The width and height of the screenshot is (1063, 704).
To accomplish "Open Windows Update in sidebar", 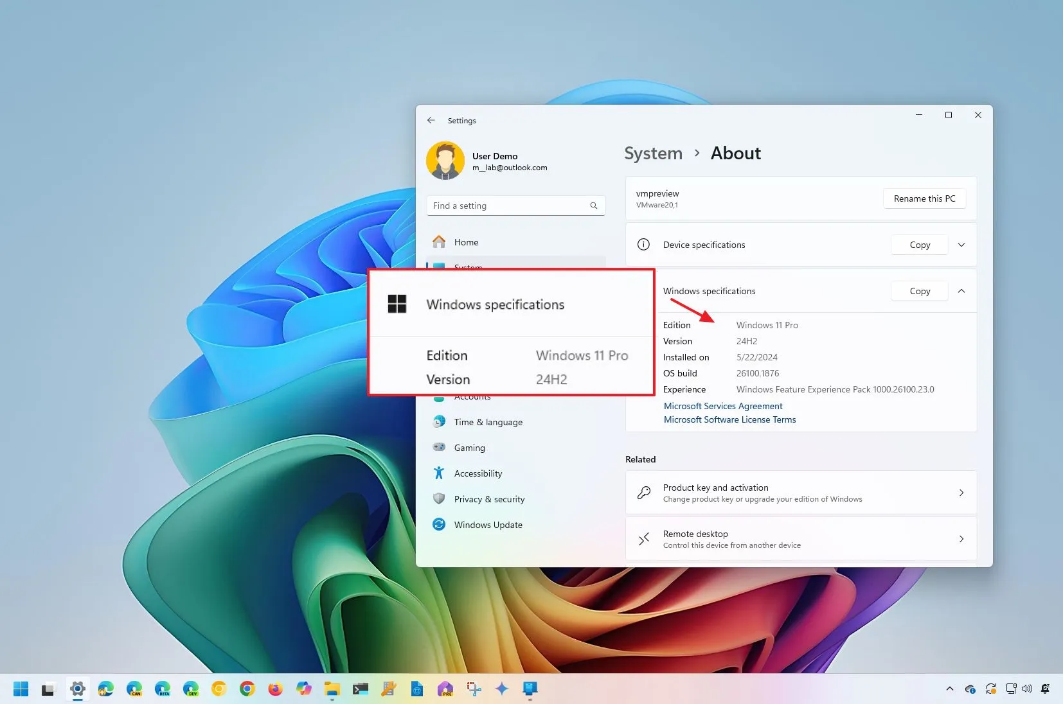I will 516,525.
